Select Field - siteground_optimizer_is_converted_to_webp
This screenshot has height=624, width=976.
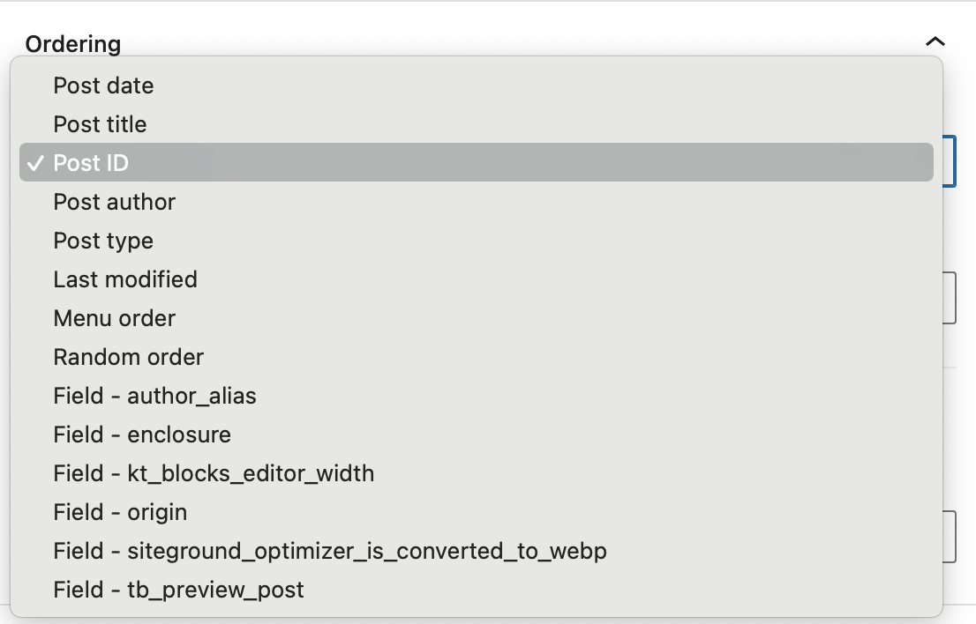click(477, 551)
